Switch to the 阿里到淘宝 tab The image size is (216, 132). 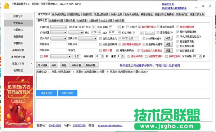pos(74,14)
